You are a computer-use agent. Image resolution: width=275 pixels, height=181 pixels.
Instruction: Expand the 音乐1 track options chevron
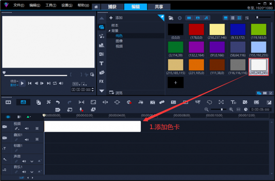click(32, 172)
